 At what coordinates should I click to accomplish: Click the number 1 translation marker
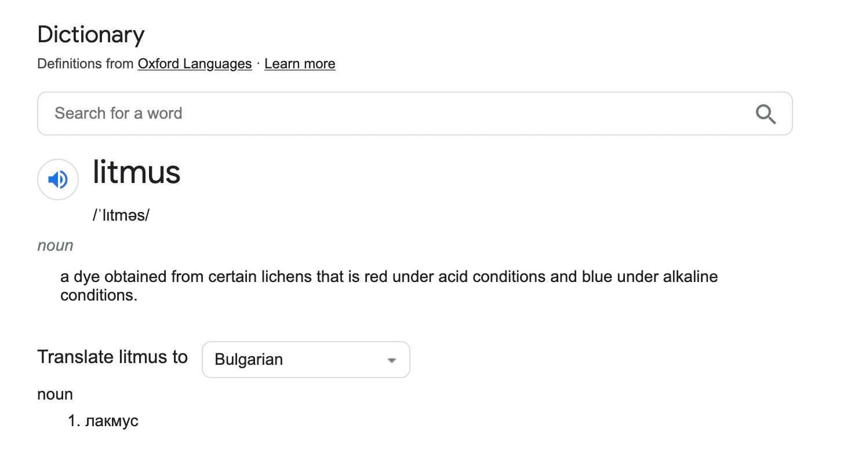click(x=73, y=420)
